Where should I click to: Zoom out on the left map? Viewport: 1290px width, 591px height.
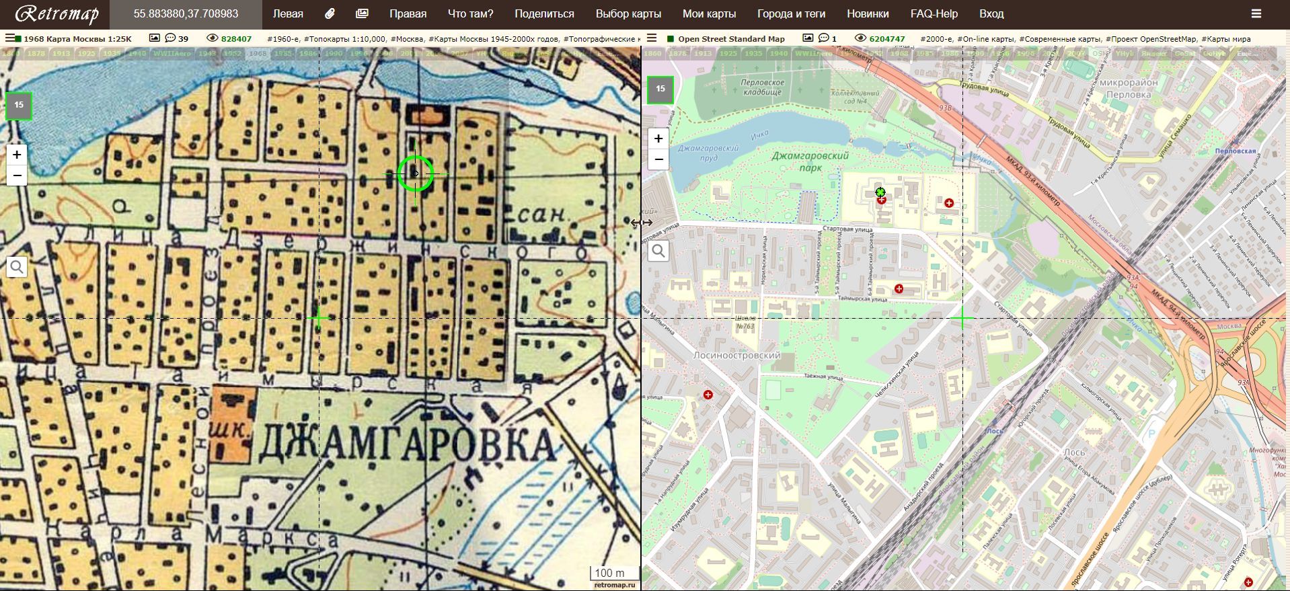click(17, 175)
